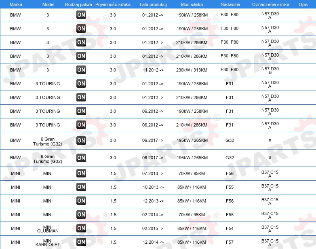Viewport: 316px width, 249px height.
Task: Select the F57 body cell
Action: point(230,242)
